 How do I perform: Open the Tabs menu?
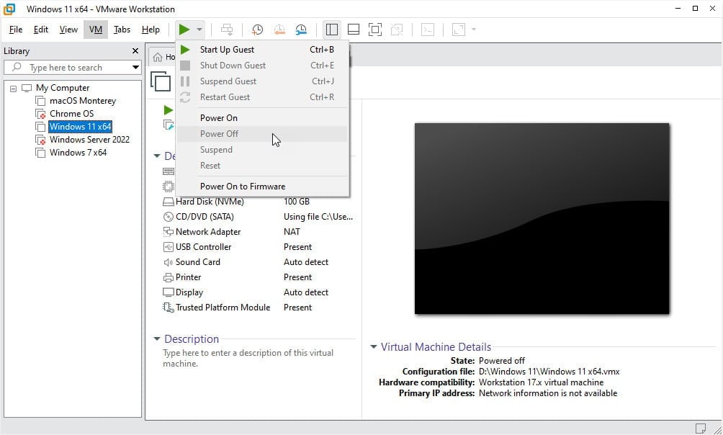pyautogui.click(x=122, y=30)
